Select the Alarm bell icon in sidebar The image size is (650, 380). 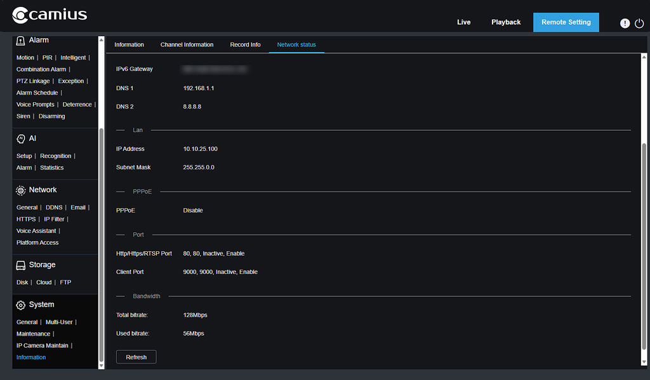point(22,39)
